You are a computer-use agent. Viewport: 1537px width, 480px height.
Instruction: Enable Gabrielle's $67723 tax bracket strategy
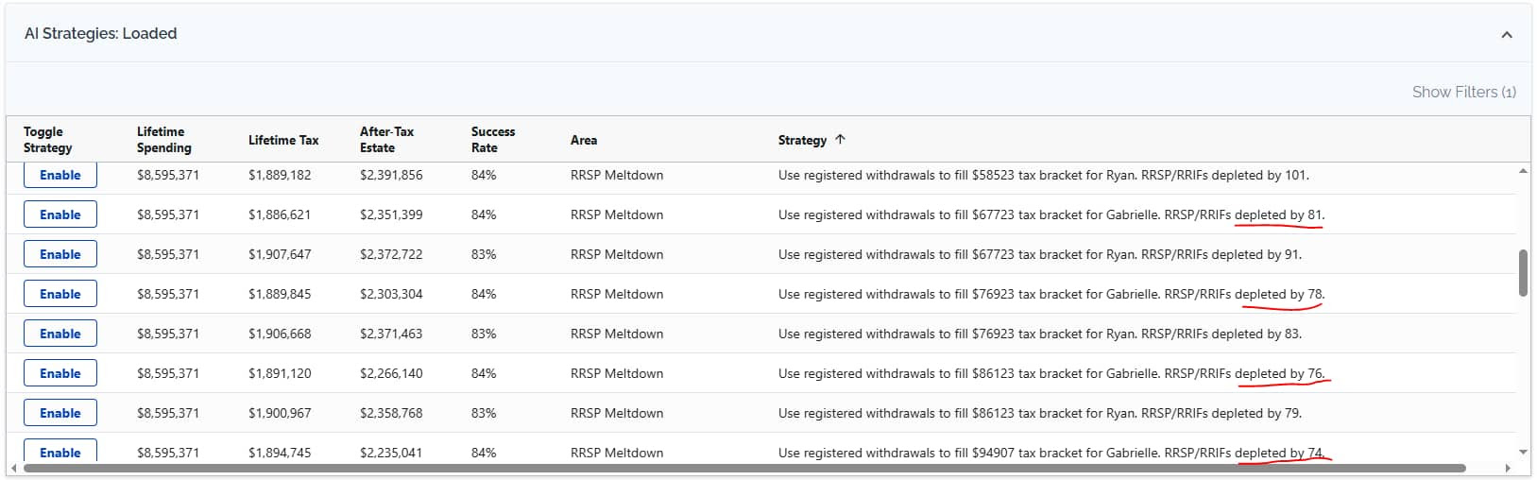tap(60, 214)
